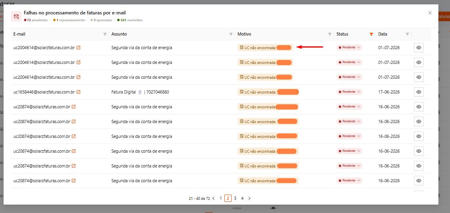Go to the previous page using the left arrow
Screen dimensions: 450x213
tap(214, 198)
